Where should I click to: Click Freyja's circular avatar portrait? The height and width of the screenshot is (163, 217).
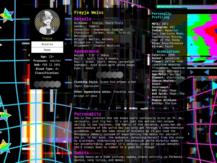point(47,22)
